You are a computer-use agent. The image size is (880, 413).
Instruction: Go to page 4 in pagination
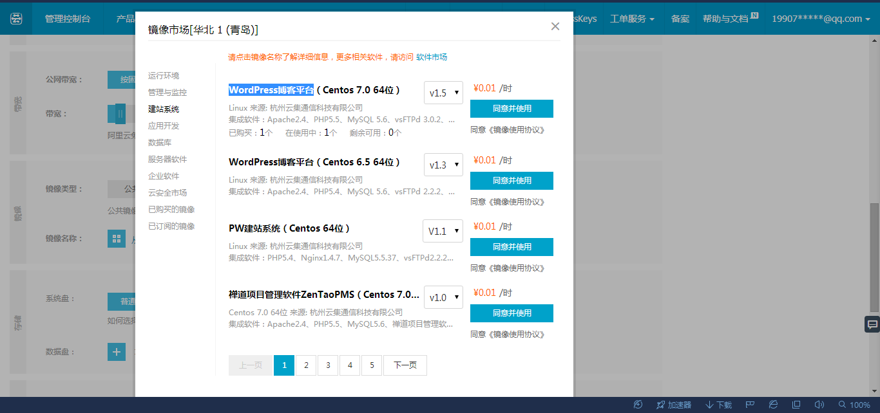coord(350,365)
